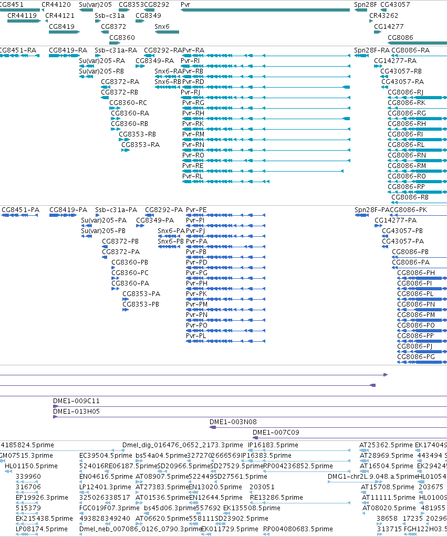447x537 pixels.
Task: Click EST label IP16183.5prime
Action: pyautogui.click(x=273, y=445)
